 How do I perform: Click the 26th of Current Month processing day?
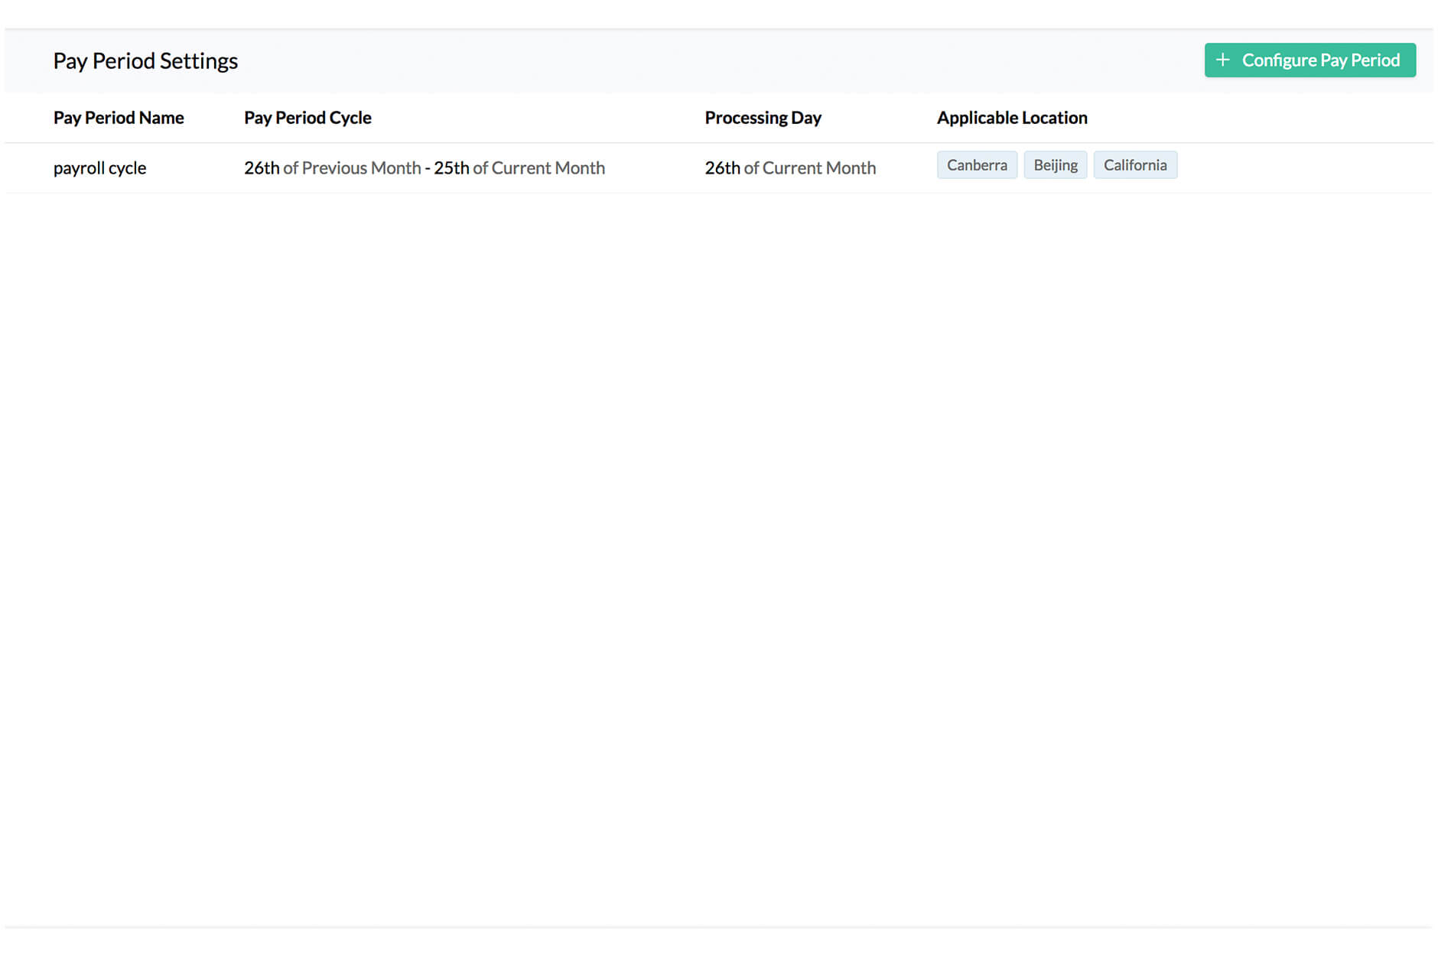point(789,167)
